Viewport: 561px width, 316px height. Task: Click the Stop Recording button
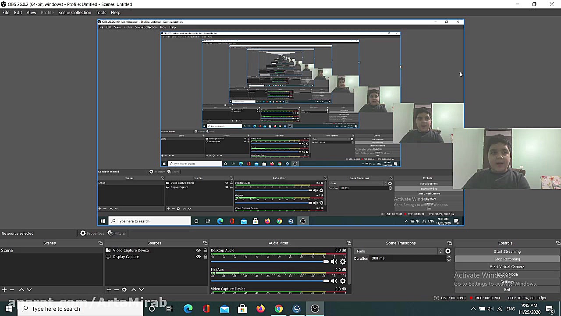[x=507, y=259]
